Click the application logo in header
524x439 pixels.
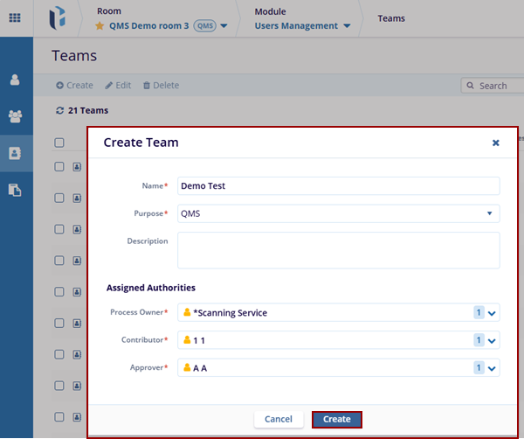tap(58, 17)
